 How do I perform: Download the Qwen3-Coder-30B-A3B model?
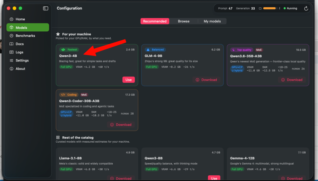click(121, 125)
